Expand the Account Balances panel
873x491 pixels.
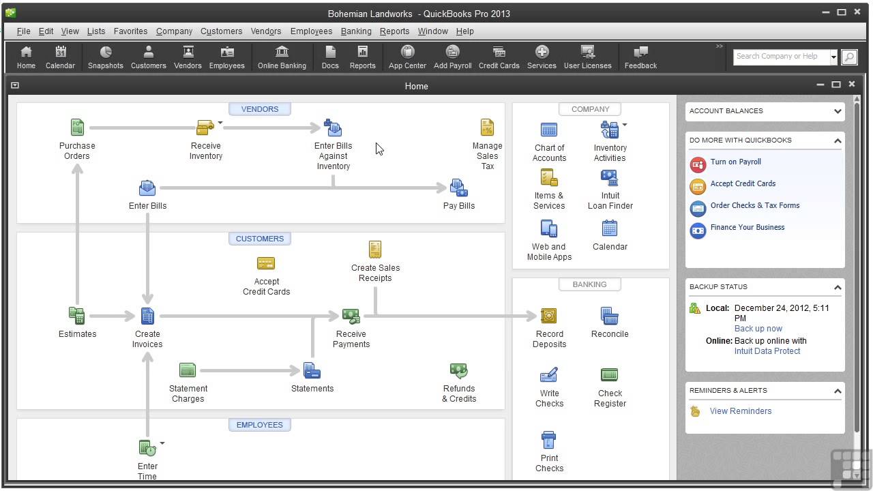(x=838, y=111)
